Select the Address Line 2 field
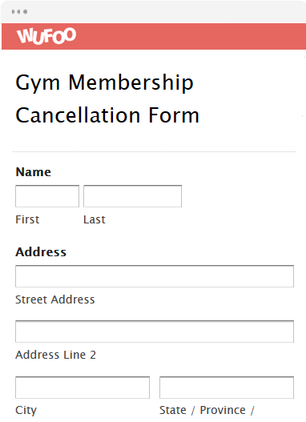The image size is (306, 422). pyautogui.click(x=155, y=332)
